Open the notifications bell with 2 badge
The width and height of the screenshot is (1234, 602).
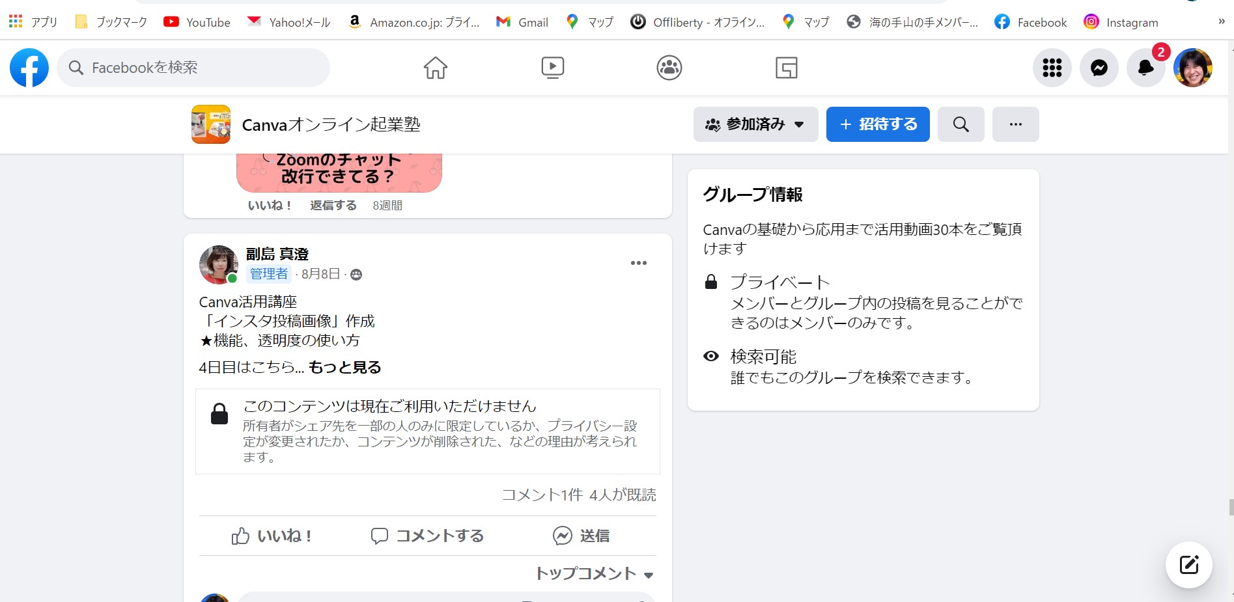1146,68
